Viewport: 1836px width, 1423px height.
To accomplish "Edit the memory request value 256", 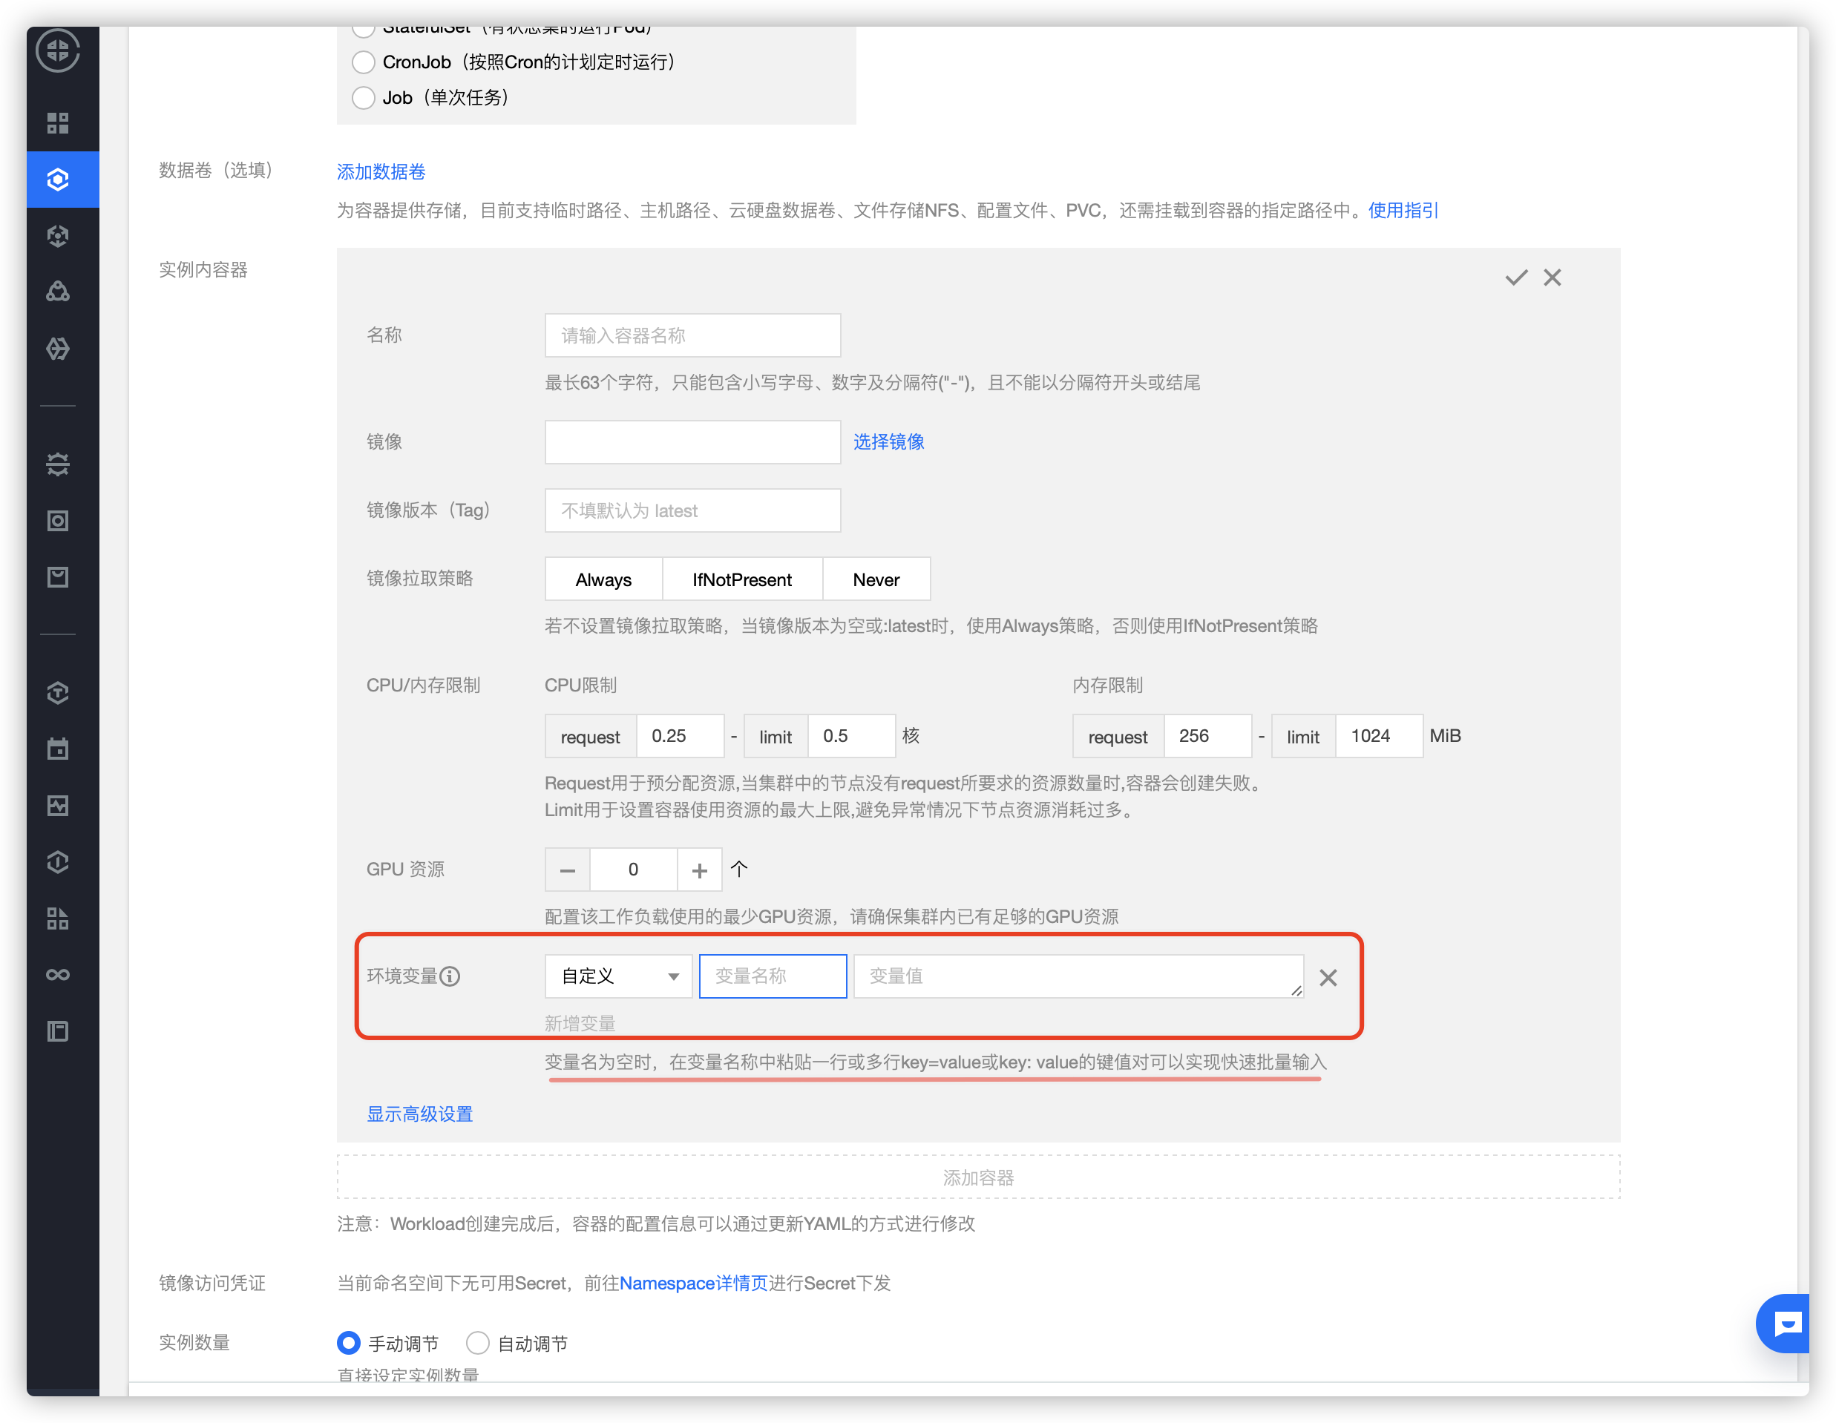I will point(1208,736).
